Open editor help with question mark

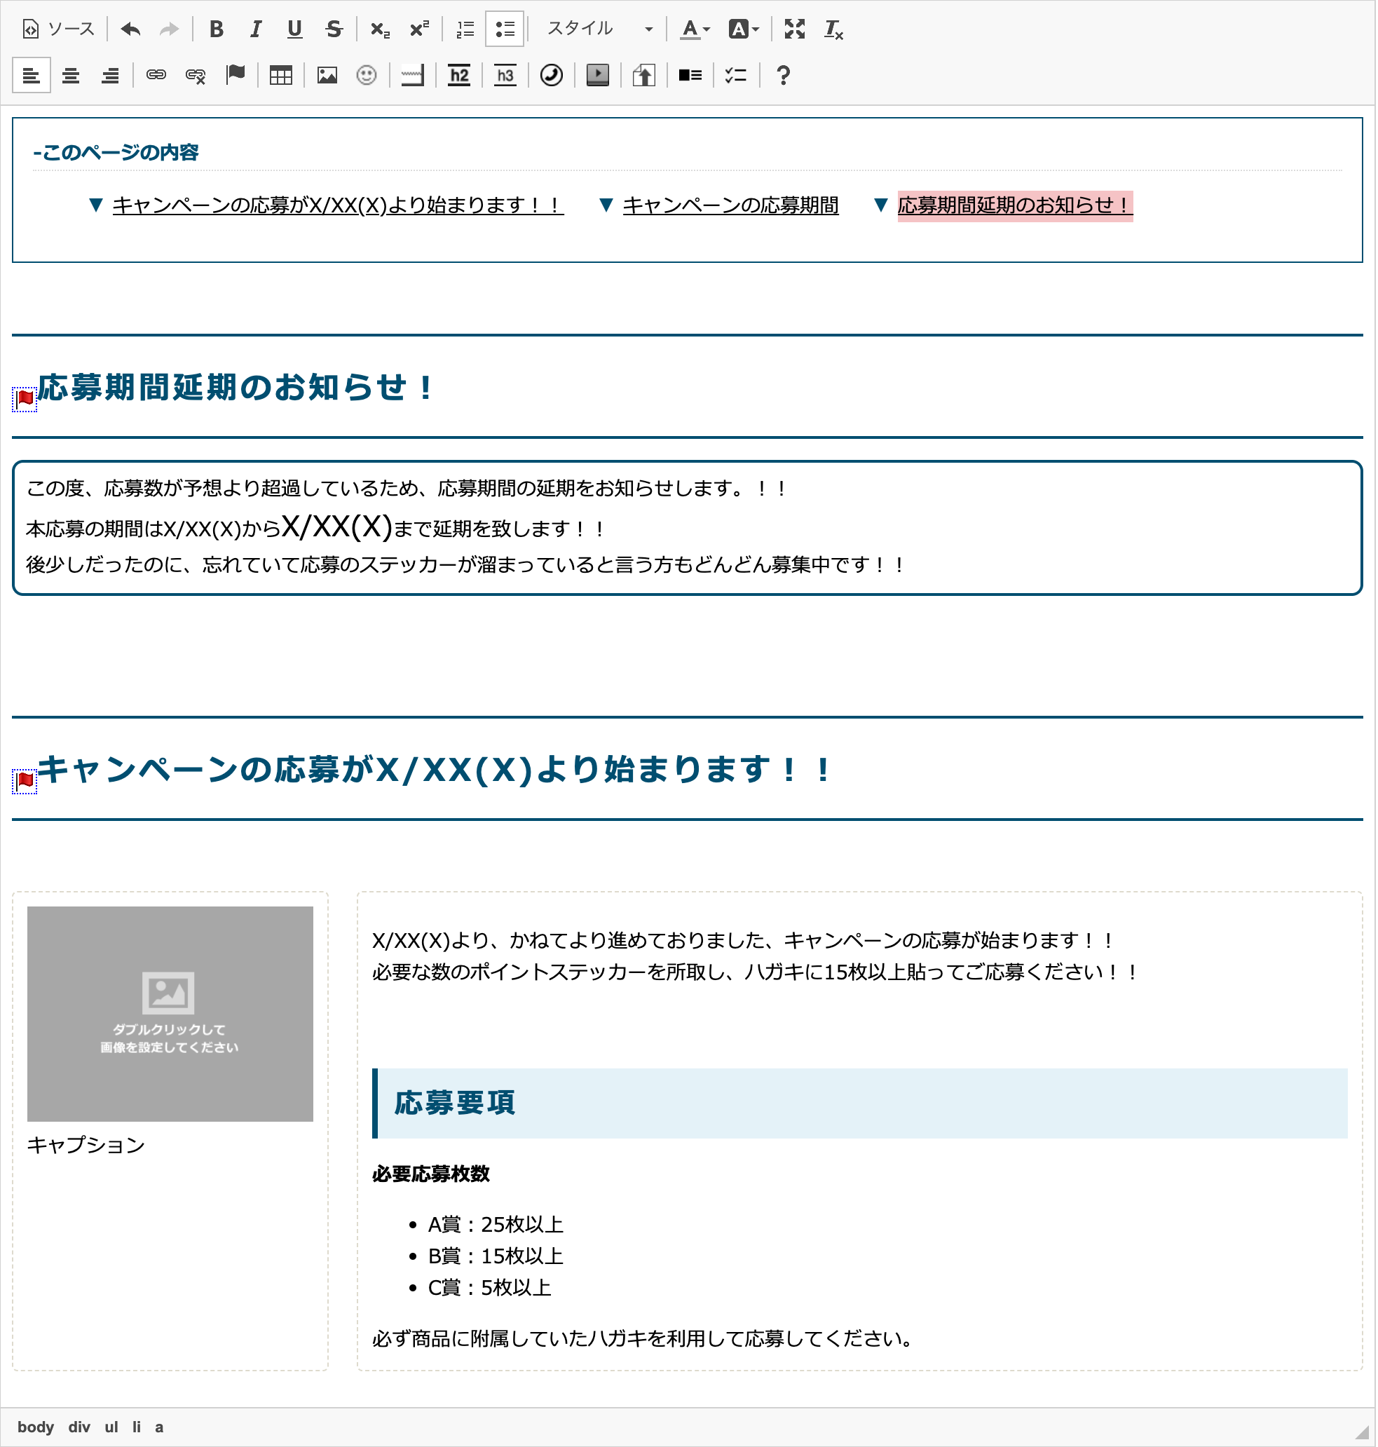tap(783, 75)
